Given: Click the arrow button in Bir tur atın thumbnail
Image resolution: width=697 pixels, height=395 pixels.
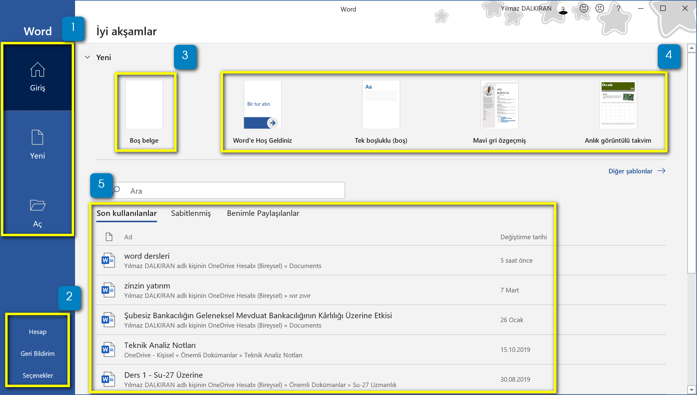Looking at the screenshot, I should (x=273, y=123).
